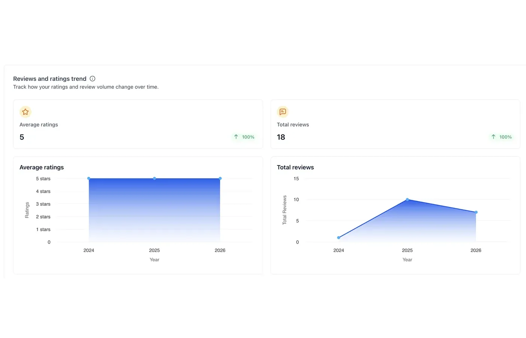Click the 2026 label under Total reviews chart
The image size is (526, 338).
tap(476, 250)
